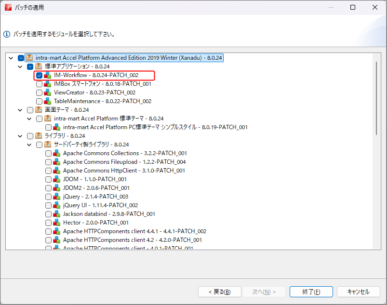Toggle the root intra-mart Accel Platform checkbox
387x305 pixels.
(21, 58)
